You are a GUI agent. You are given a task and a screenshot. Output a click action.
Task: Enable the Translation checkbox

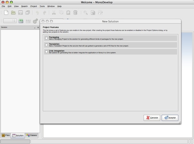[46, 45]
